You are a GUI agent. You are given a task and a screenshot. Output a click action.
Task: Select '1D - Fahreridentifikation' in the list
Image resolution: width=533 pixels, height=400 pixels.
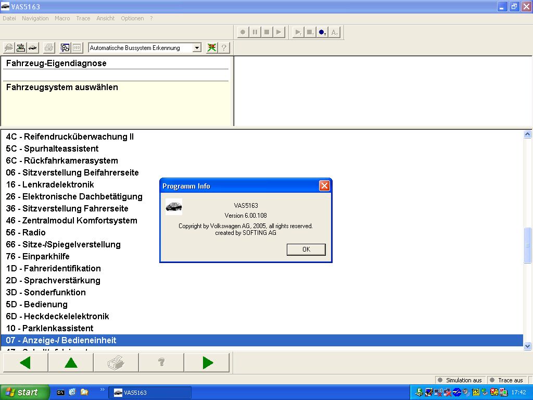point(262,268)
